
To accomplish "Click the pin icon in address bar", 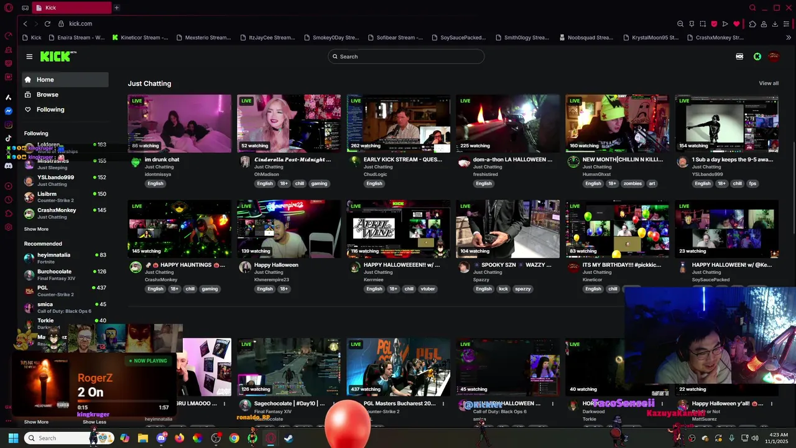I will (x=692, y=24).
